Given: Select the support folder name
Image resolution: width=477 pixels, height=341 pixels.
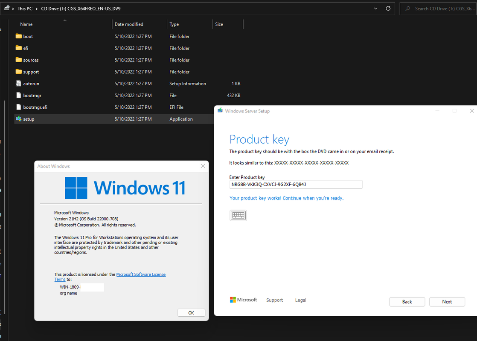Looking at the screenshot, I should tap(31, 72).
